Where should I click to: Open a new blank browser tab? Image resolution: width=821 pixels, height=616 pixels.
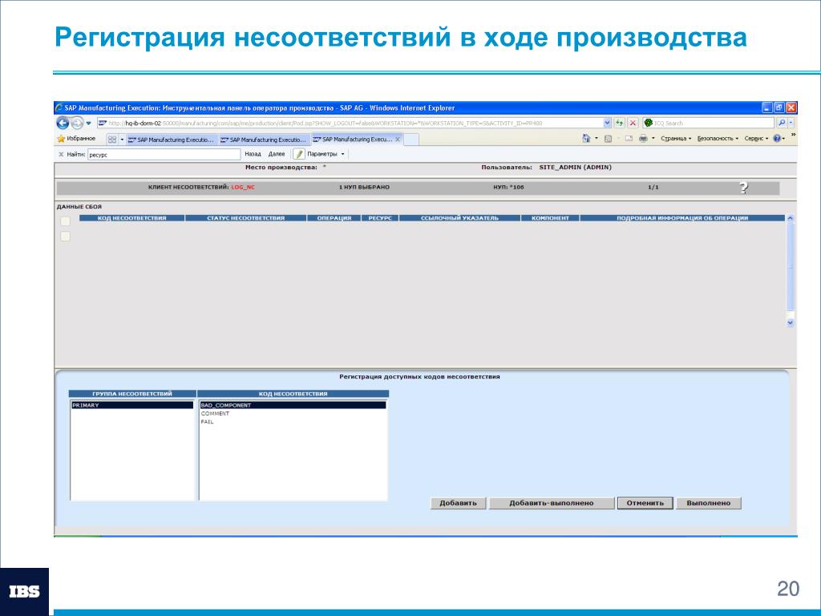[411, 140]
